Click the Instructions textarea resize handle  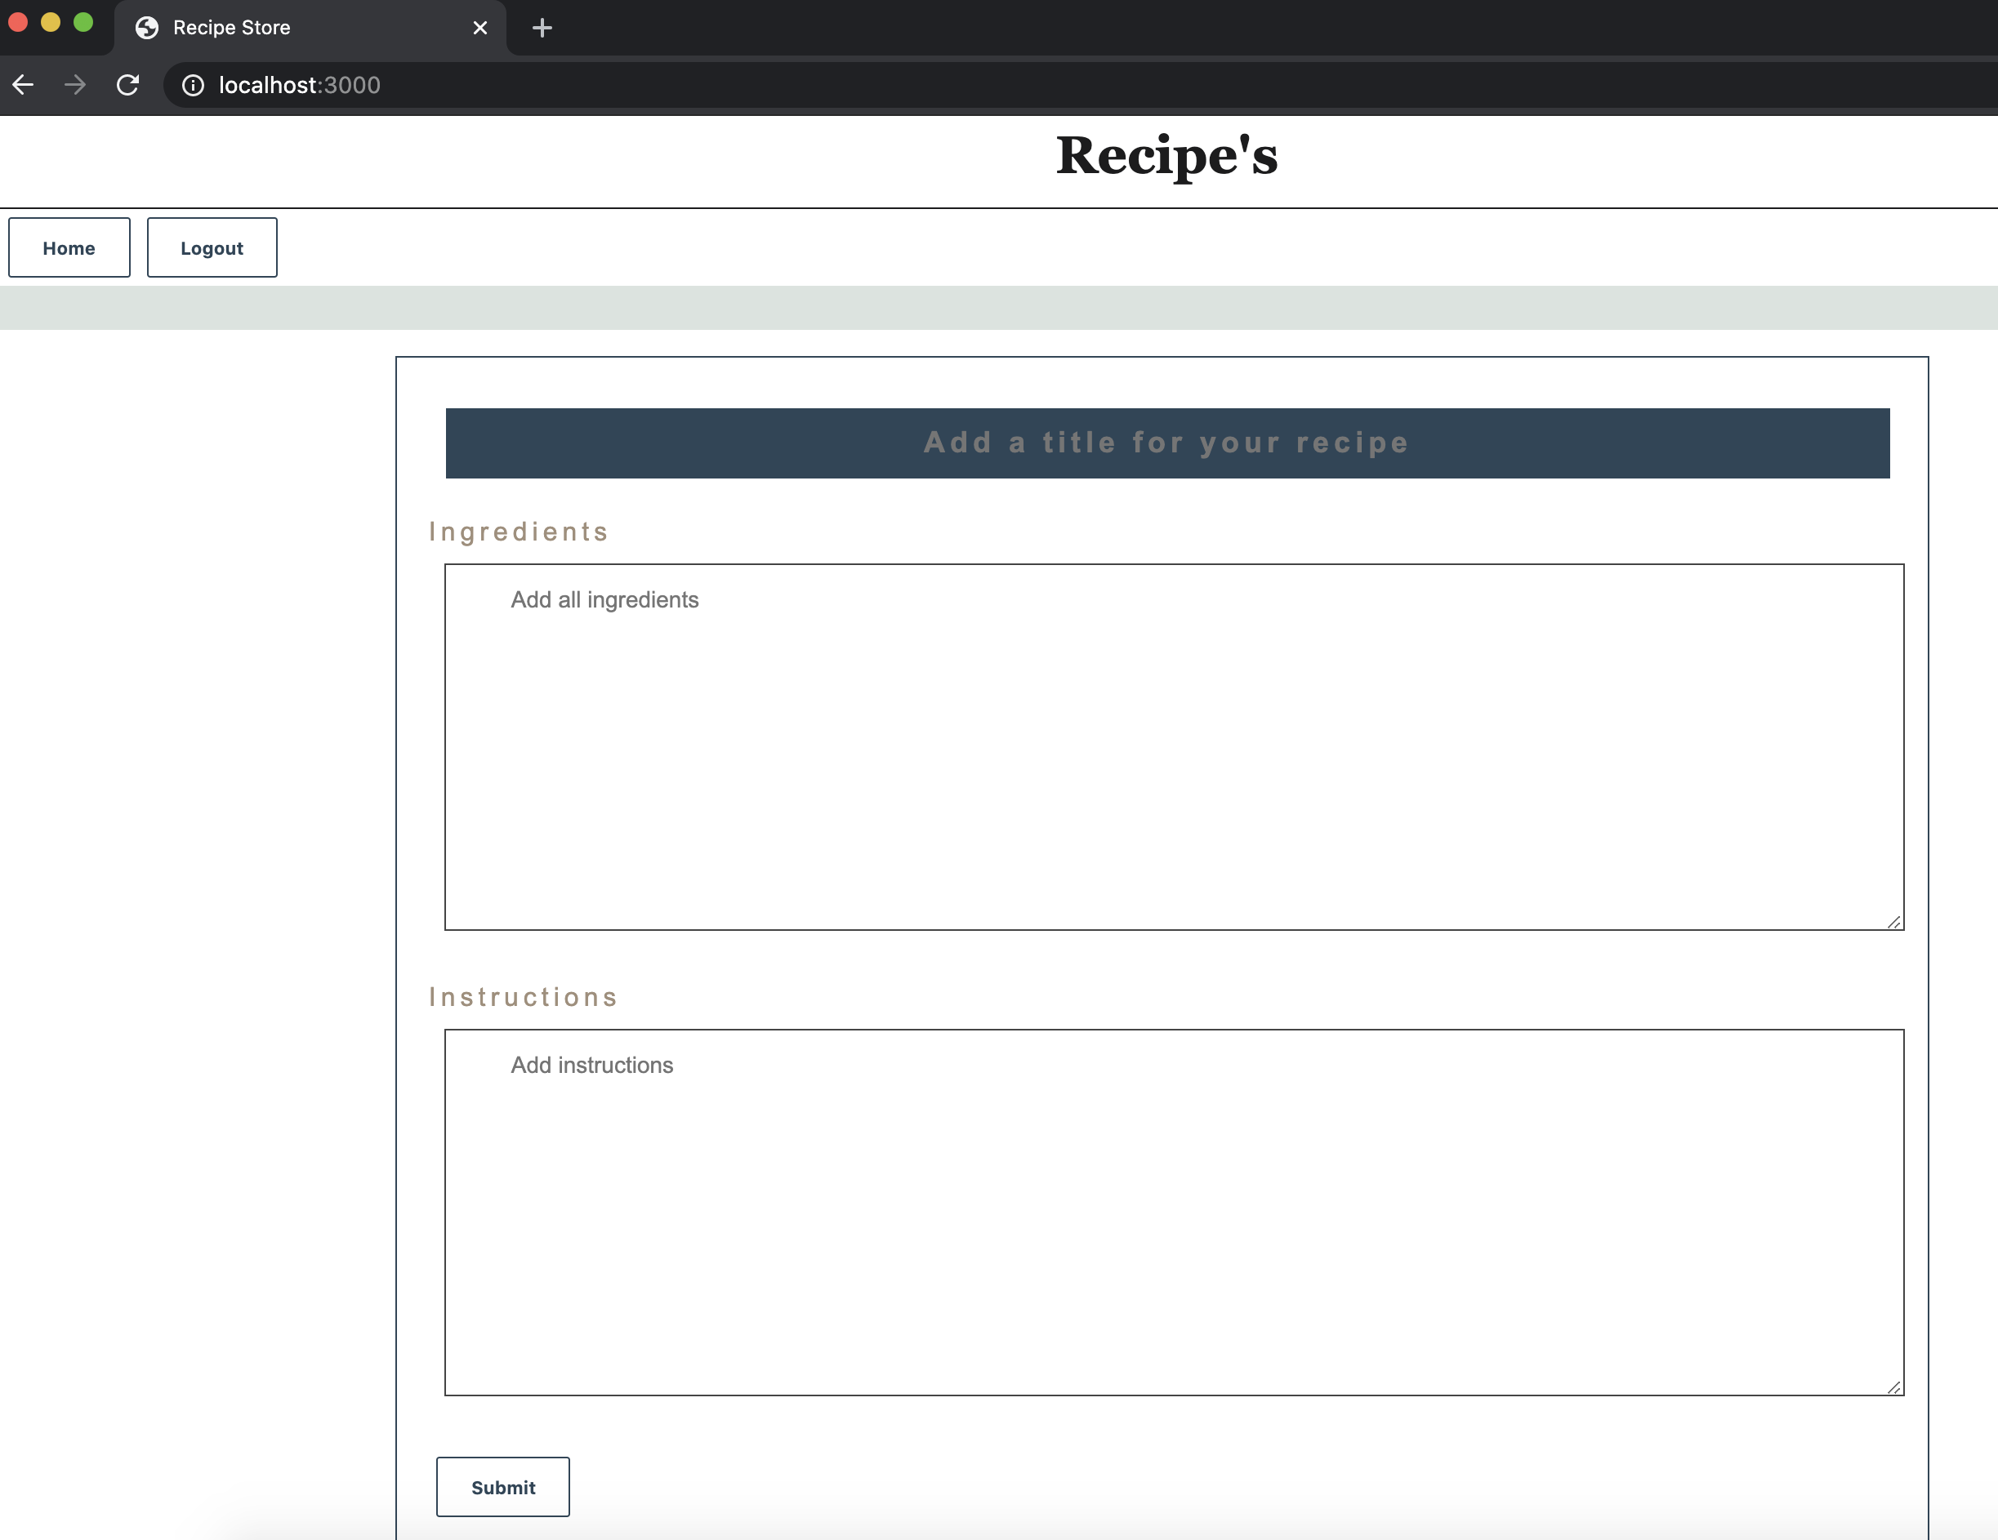tap(1893, 1387)
